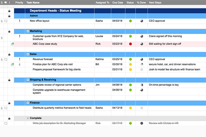This screenshot has width=206, height=137.
Task: Click lock icon on Sales row
Action: pos(9,54)
